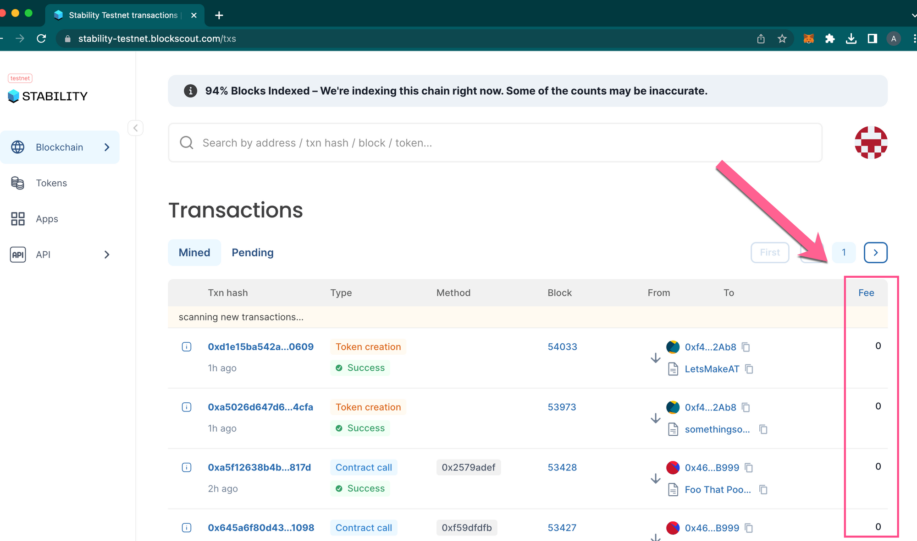Screen dimensions: 917x541
Task: Show details for transaction 0xd1e15ba542a...0609 info icon
Action: click(x=187, y=347)
